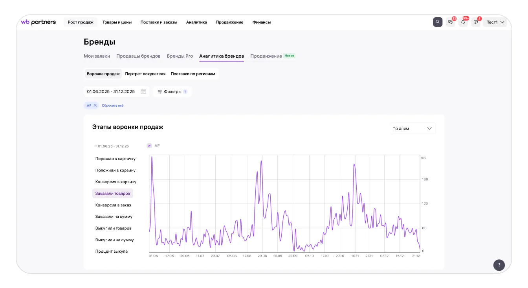Click the purple line peak near 10.11
528x288 pixels.
point(354,164)
